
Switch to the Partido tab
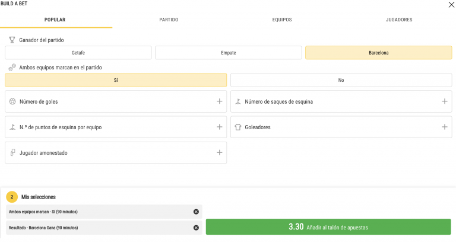pos(169,20)
